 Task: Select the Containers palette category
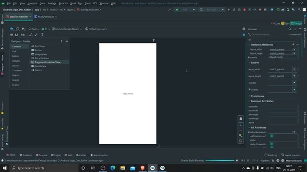[x=17, y=70]
